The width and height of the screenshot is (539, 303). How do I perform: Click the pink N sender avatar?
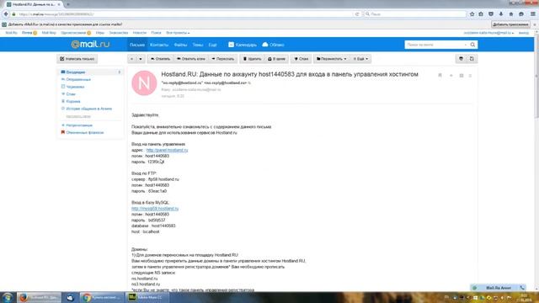[x=144, y=83]
